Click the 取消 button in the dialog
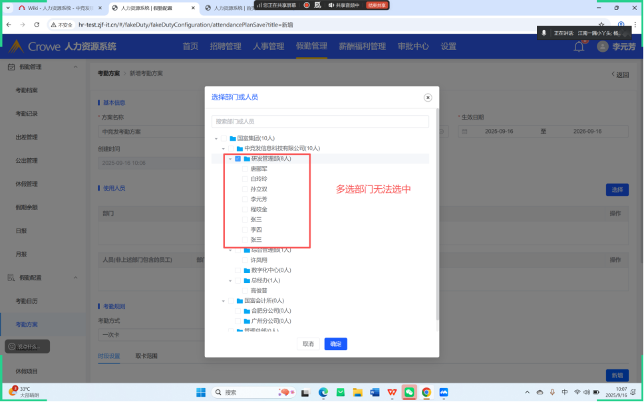This screenshot has height=402, width=644. (308, 344)
